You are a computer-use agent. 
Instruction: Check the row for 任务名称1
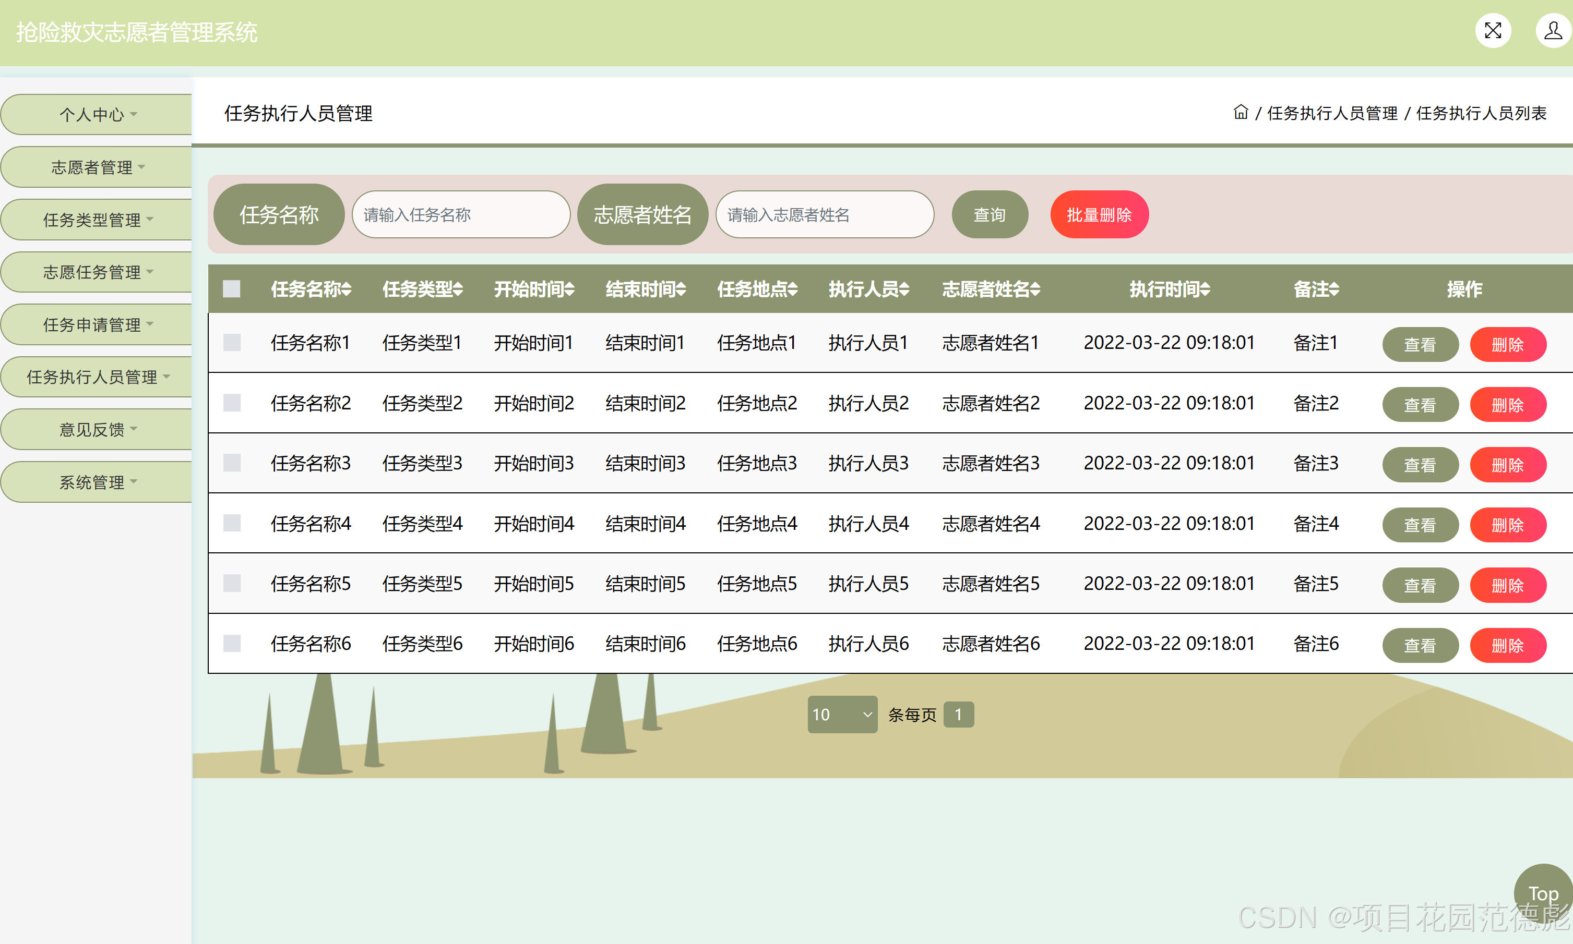(232, 343)
